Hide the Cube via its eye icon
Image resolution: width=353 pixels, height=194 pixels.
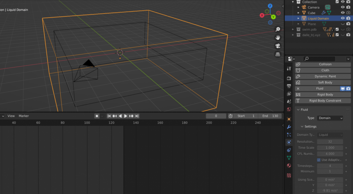click(x=343, y=13)
